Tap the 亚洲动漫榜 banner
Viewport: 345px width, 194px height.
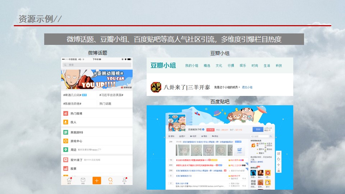pos(97,79)
